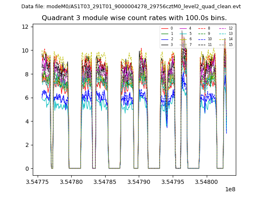Click the x-axis tick label 3.54790
Screen dimensions: 262x197
pos(139,181)
